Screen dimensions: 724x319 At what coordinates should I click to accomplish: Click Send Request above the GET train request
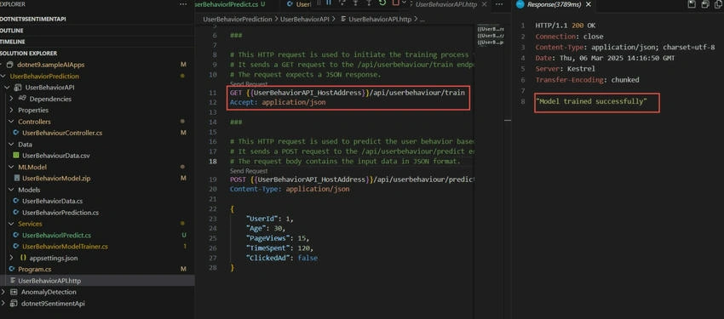click(249, 84)
